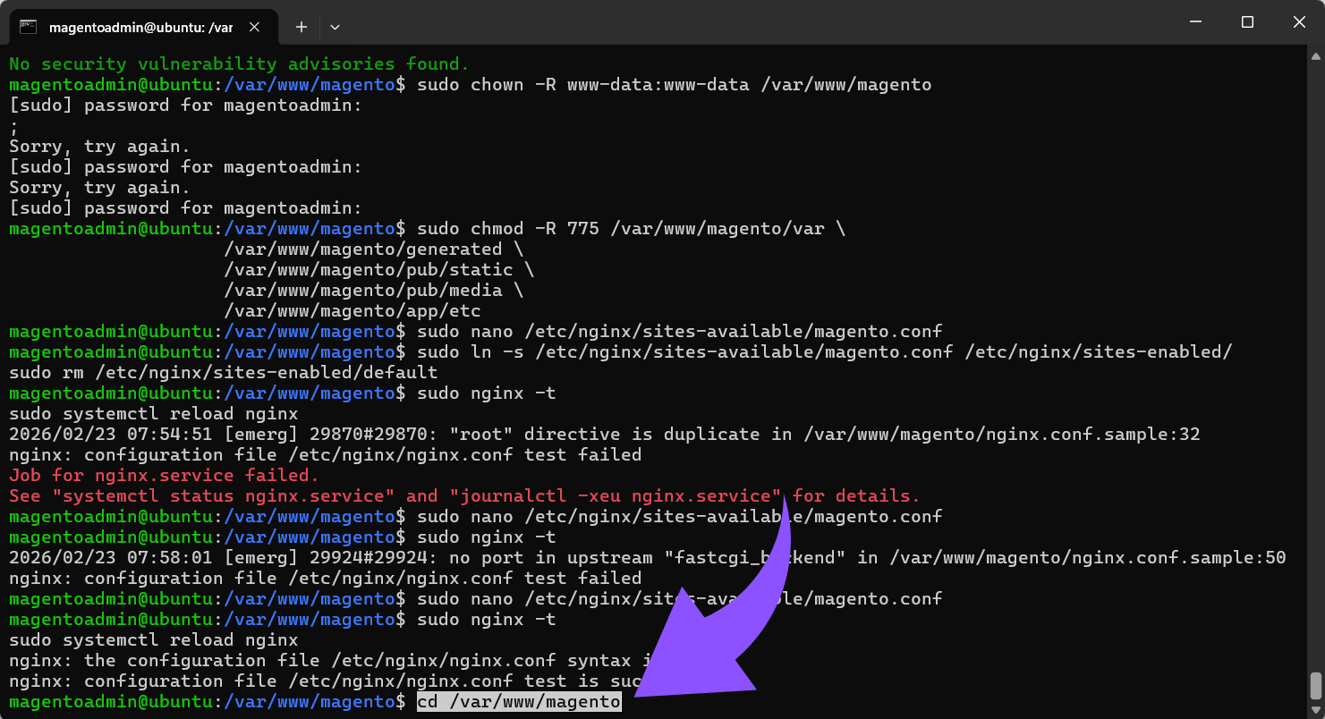The width and height of the screenshot is (1325, 719).
Task: Expand the terminal profile selector menu
Action: tap(334, 27)
